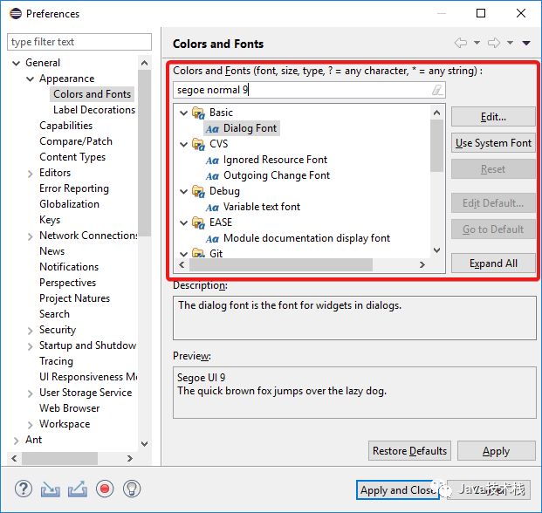
Task: Expand the Startup and Shutdown node
Action: [30, 346]
